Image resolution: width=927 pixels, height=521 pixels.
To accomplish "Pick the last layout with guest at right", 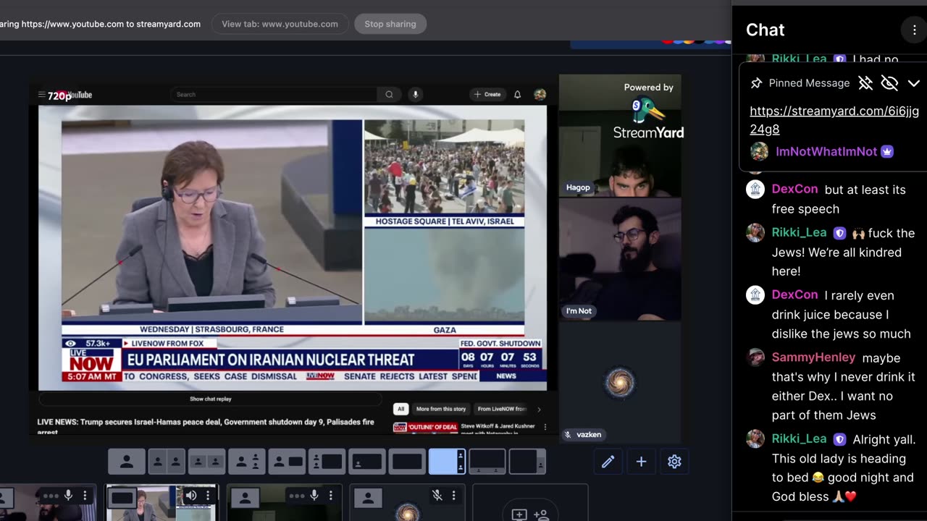I will [x=527, y=461].
